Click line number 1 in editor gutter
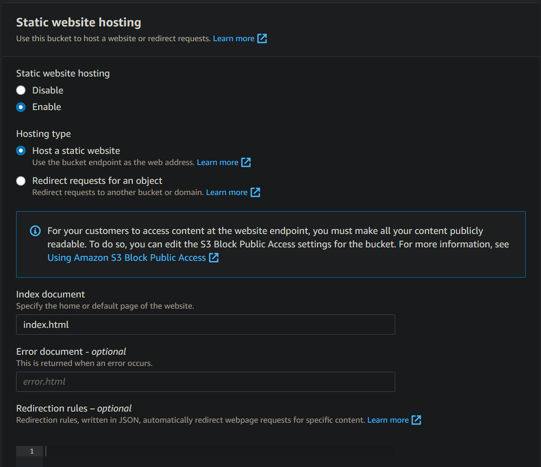Viewport: 541px width, 467px height. [x=31, y=451]
